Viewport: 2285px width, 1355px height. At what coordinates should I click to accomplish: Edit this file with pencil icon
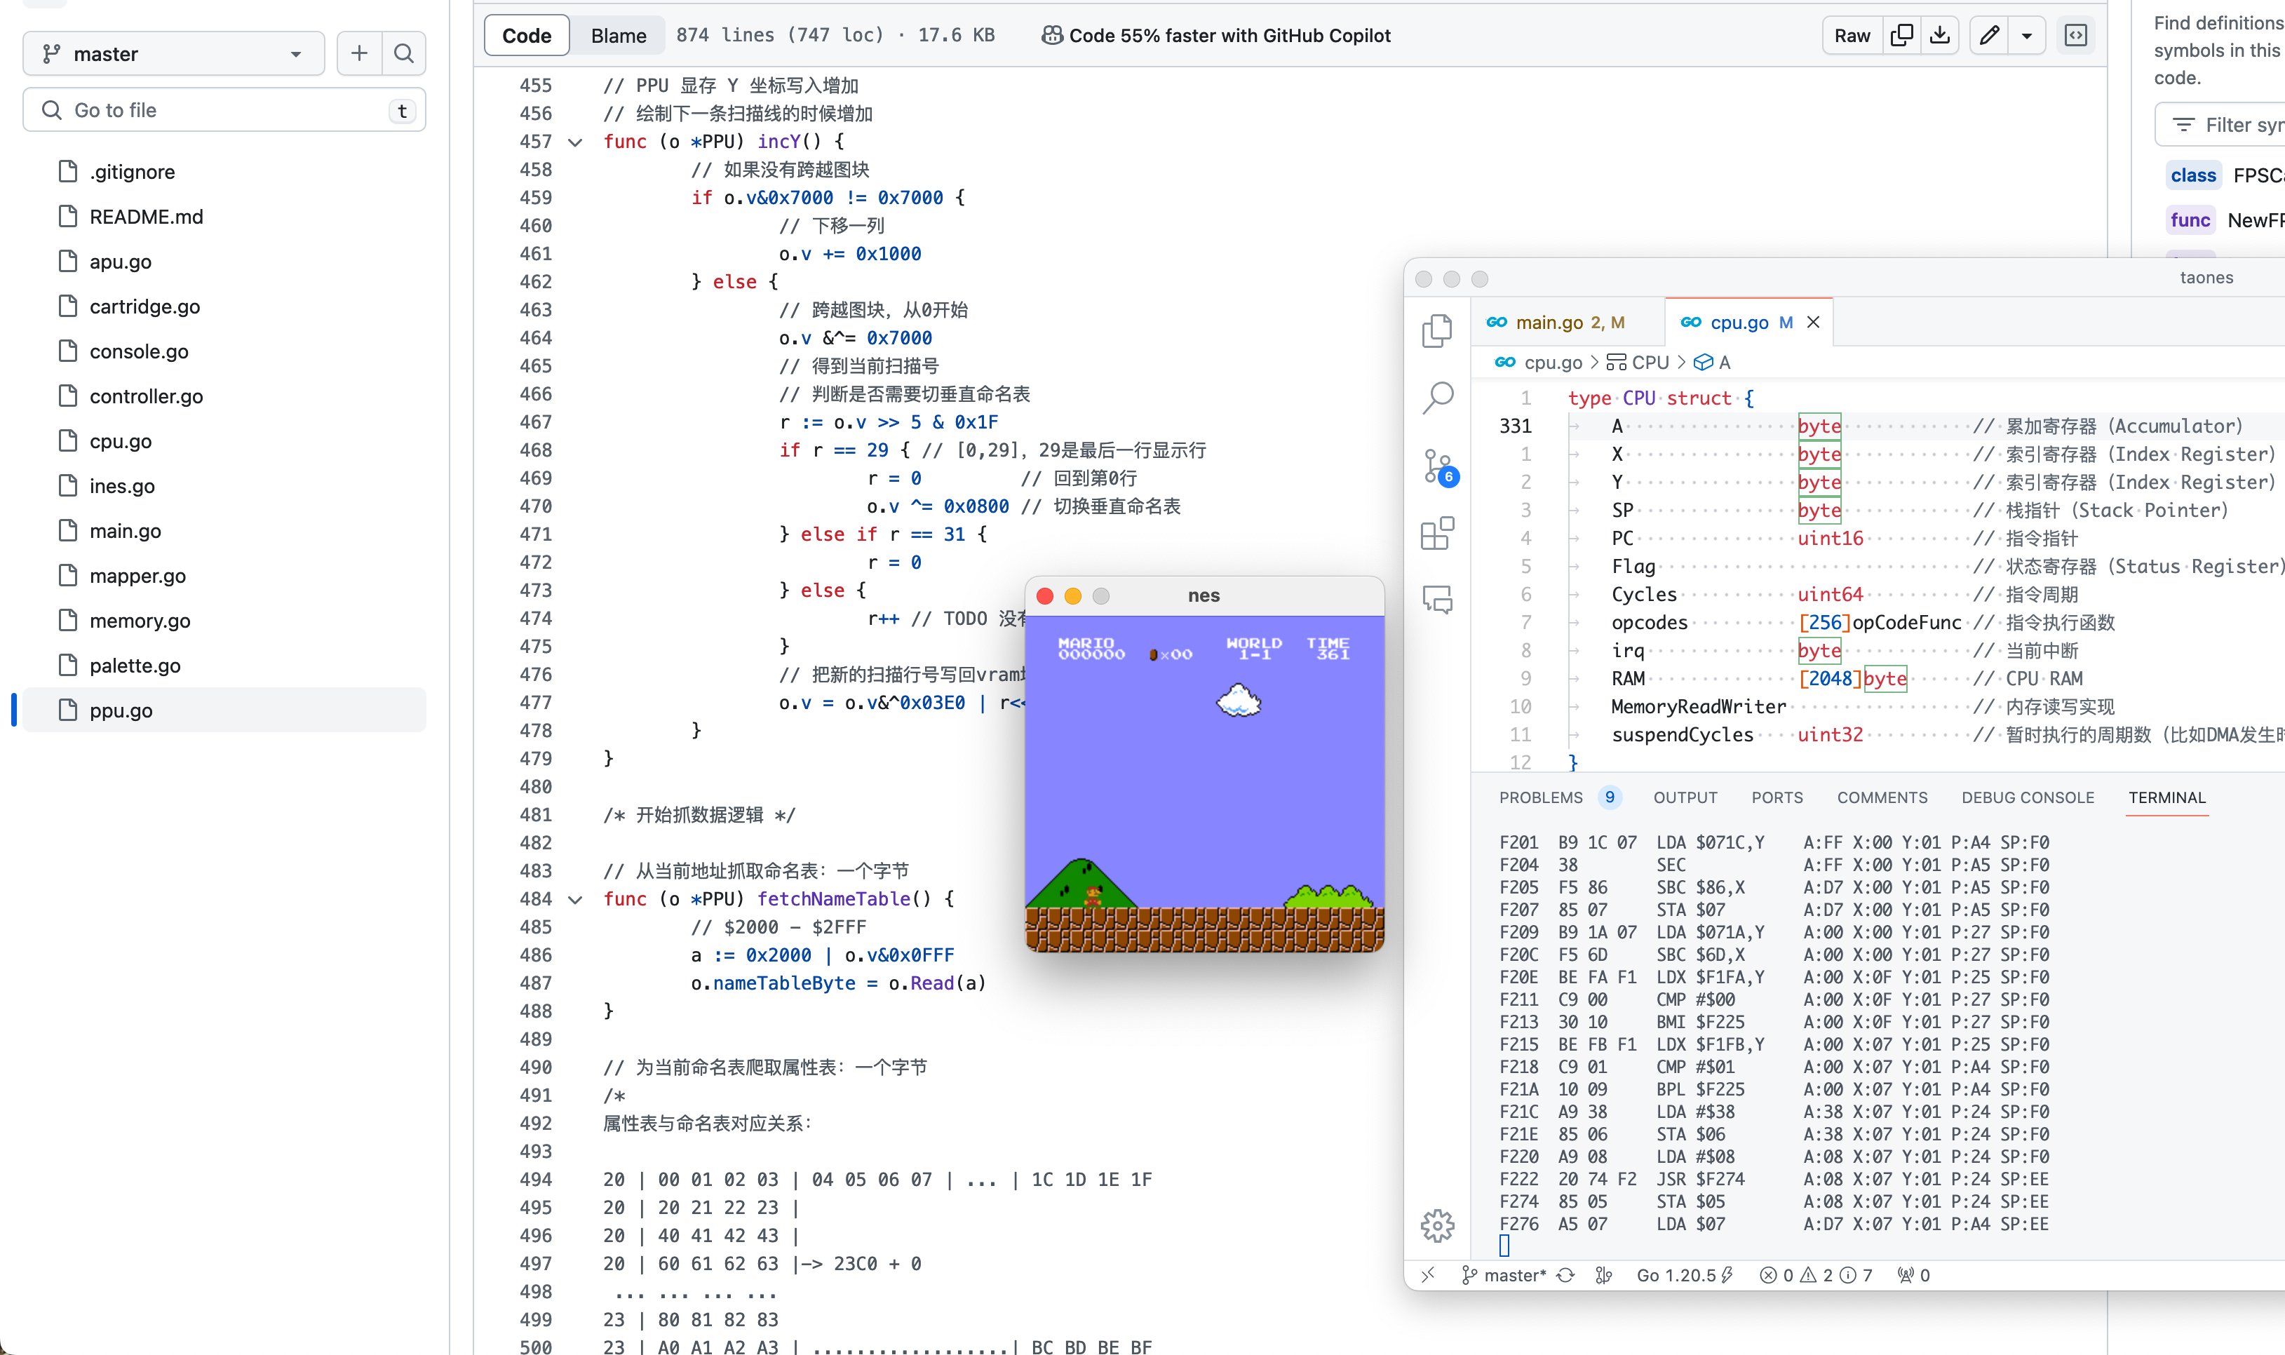coord(1989,36)
